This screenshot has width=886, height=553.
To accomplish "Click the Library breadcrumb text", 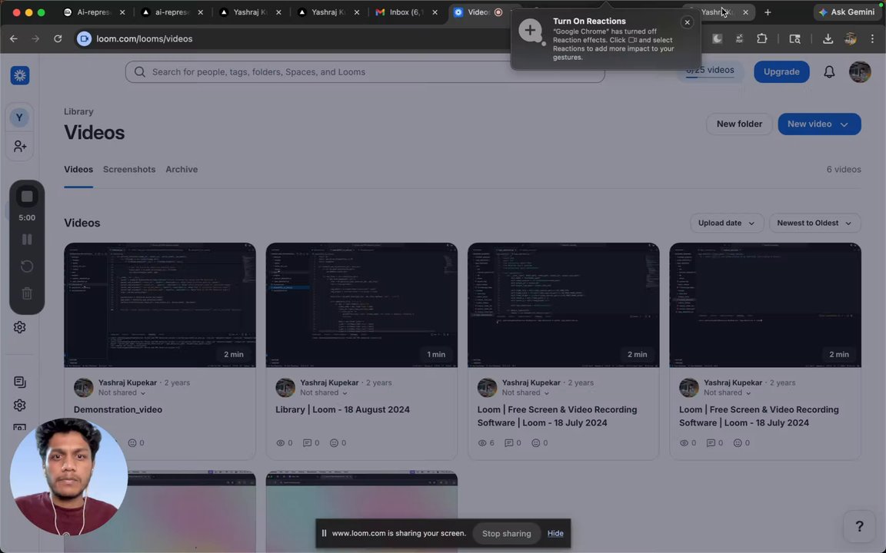I will tap(78, 111).
